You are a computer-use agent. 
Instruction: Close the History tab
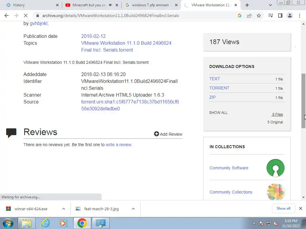pyautogui.click(x=57, y=5)
